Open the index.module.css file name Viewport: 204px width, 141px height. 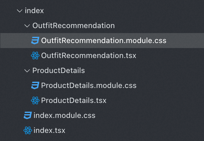[64, 115]
